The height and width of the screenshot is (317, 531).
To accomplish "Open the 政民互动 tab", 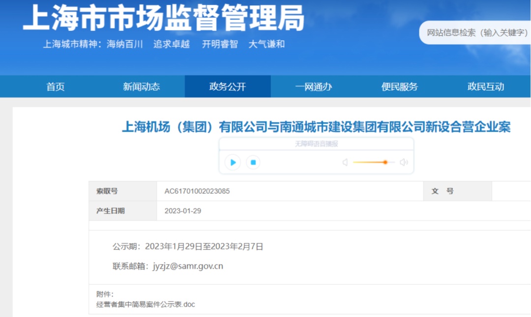I will (486, 87).
